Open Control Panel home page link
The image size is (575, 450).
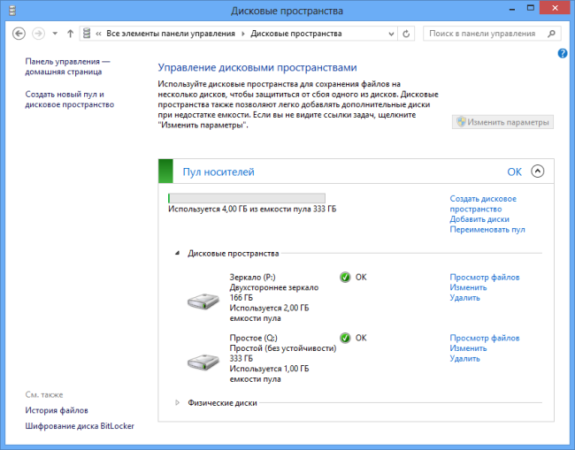tap(67, 66)
